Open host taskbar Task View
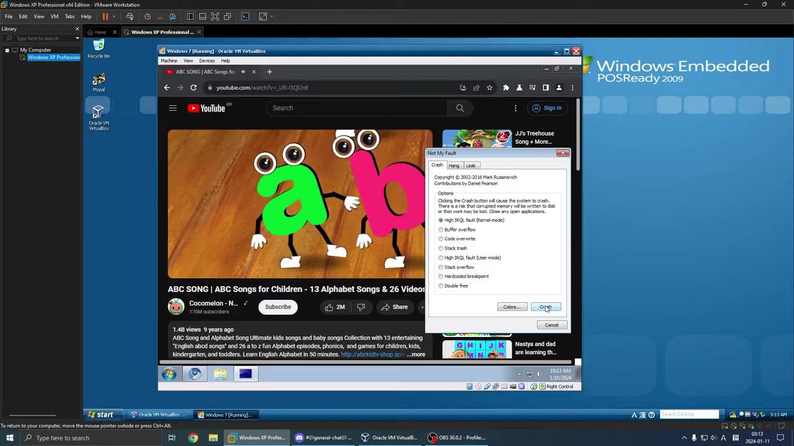Viewport: 794px width, 446px height. tap(172, 438)
